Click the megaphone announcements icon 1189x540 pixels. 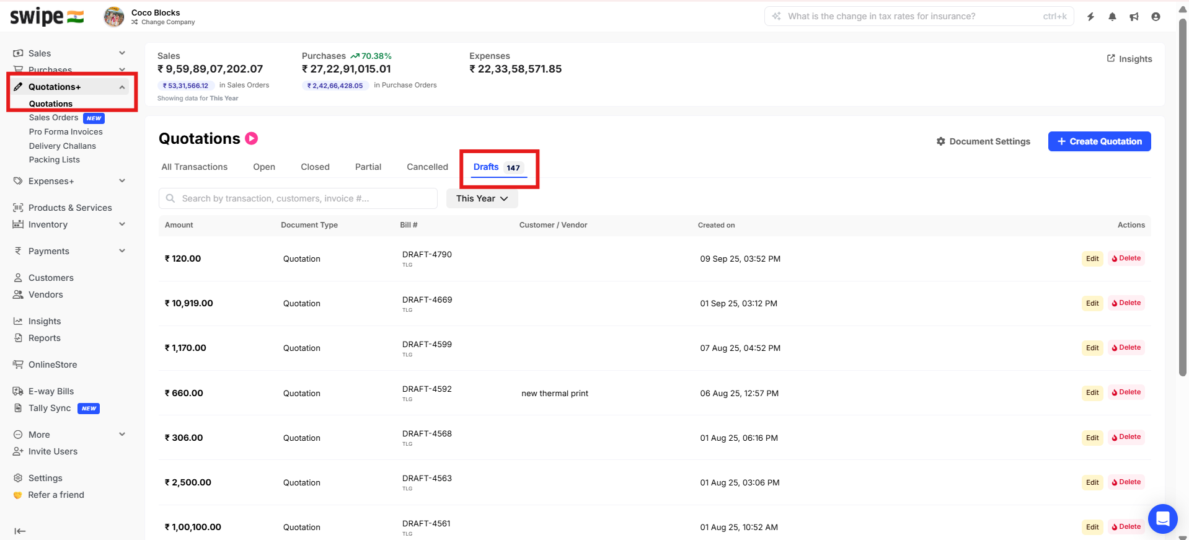click(1134, 17)
